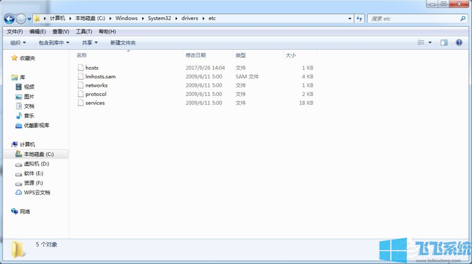Expand the change view options arrow

430,43
